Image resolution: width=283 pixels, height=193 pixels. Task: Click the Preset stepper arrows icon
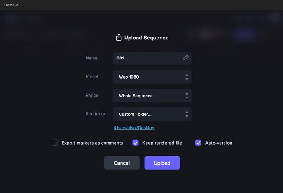click(187, 77)
